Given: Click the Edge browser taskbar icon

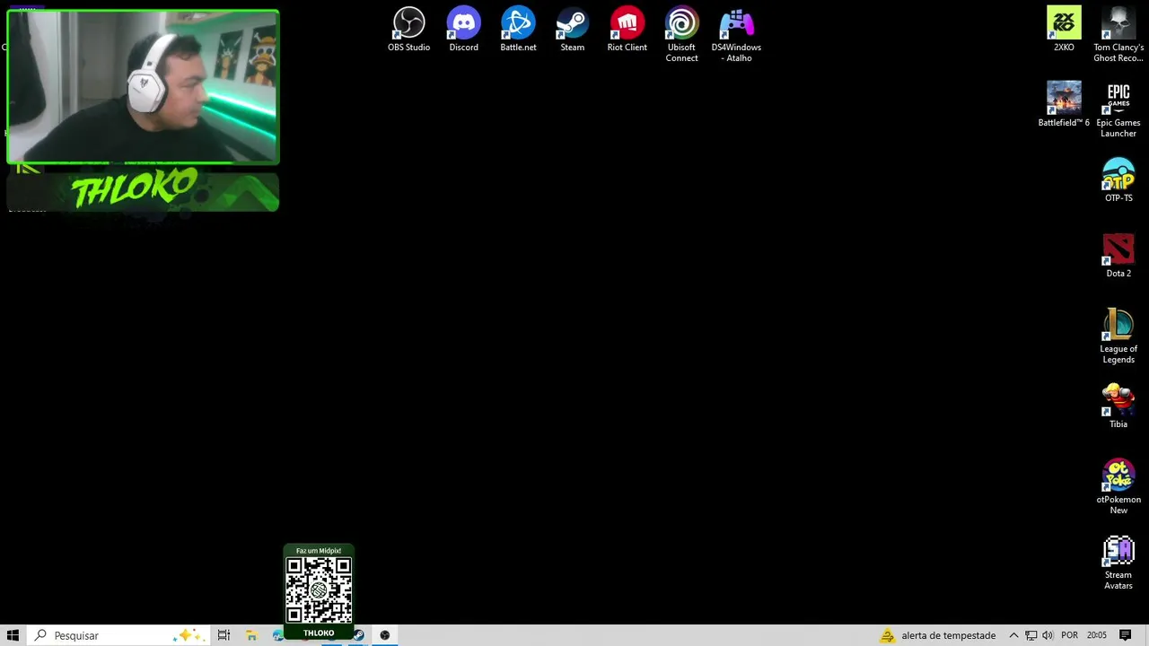Looking at the screenshot, I should [278, 635].
